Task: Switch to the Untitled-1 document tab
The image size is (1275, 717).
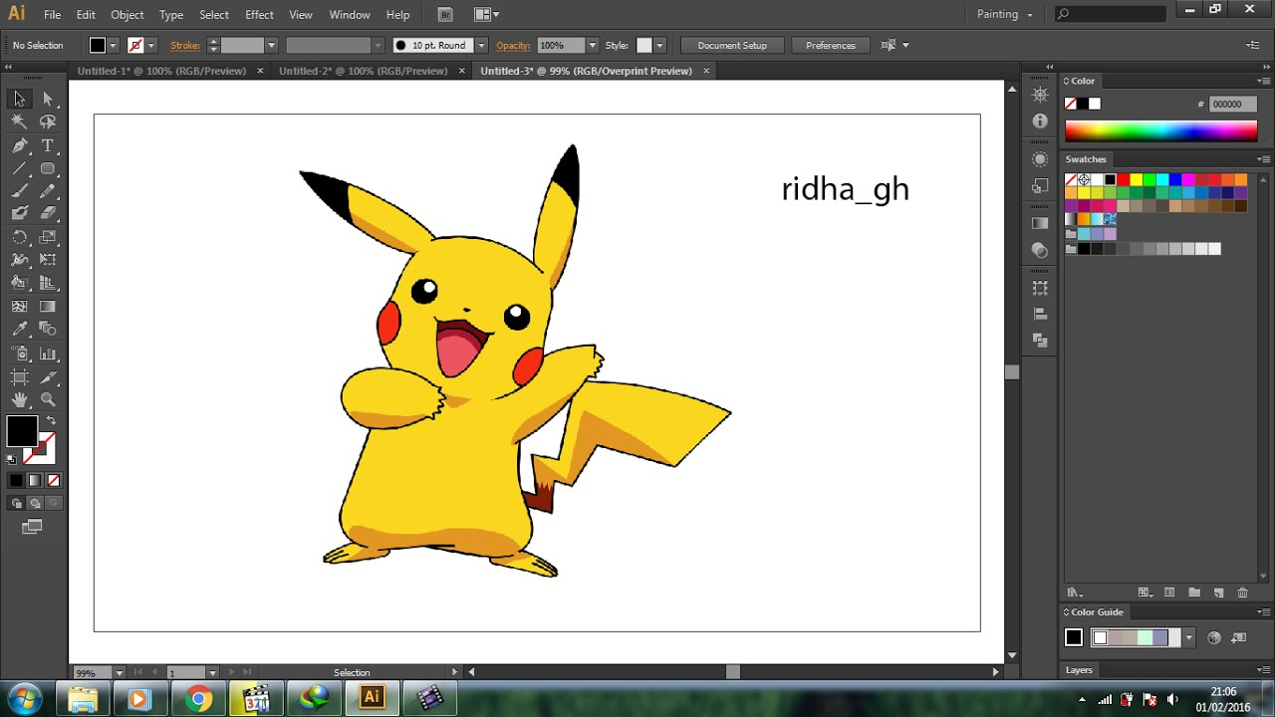Action: (x=161, y=72)
